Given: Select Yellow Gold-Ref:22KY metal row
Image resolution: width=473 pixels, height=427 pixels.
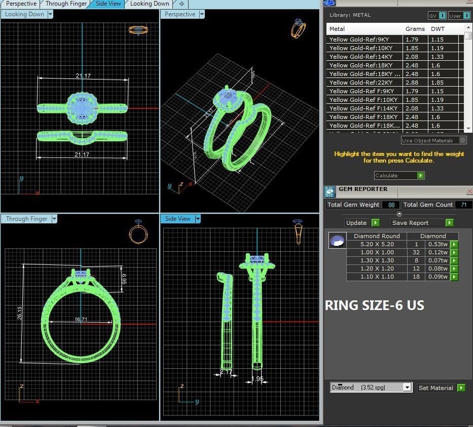Looking at the screenshot, I should coord(395,83).
